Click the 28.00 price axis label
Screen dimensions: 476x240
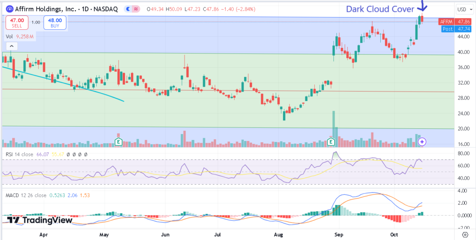[463, 98]
